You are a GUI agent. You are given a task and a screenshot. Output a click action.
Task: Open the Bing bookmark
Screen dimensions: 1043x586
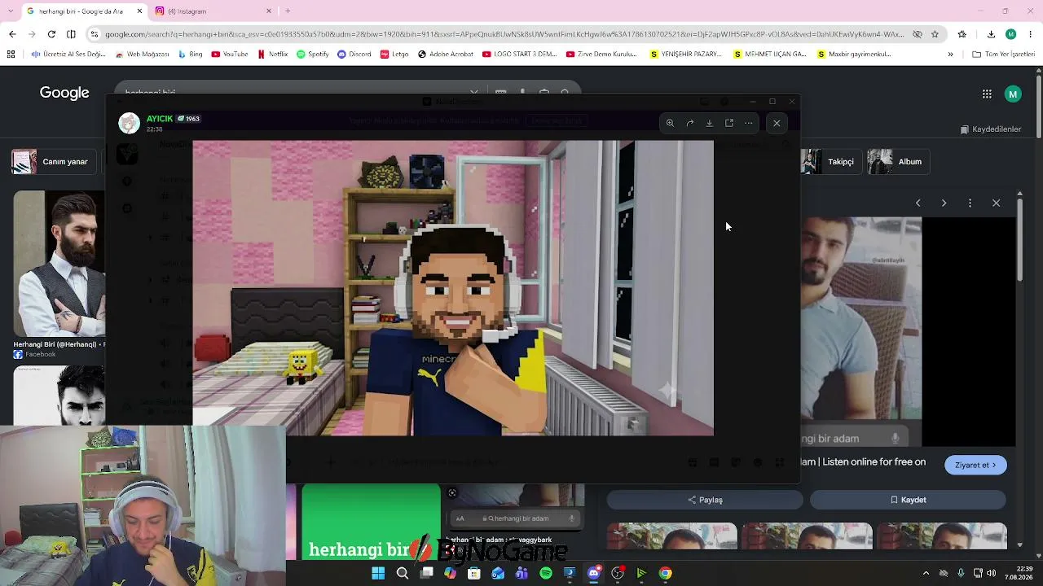pyautogui.click(x=189, y=55)
